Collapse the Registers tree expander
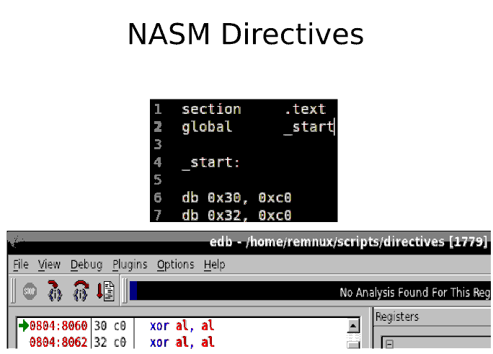This screenshot has height=354, width=493. coord(389,344)
